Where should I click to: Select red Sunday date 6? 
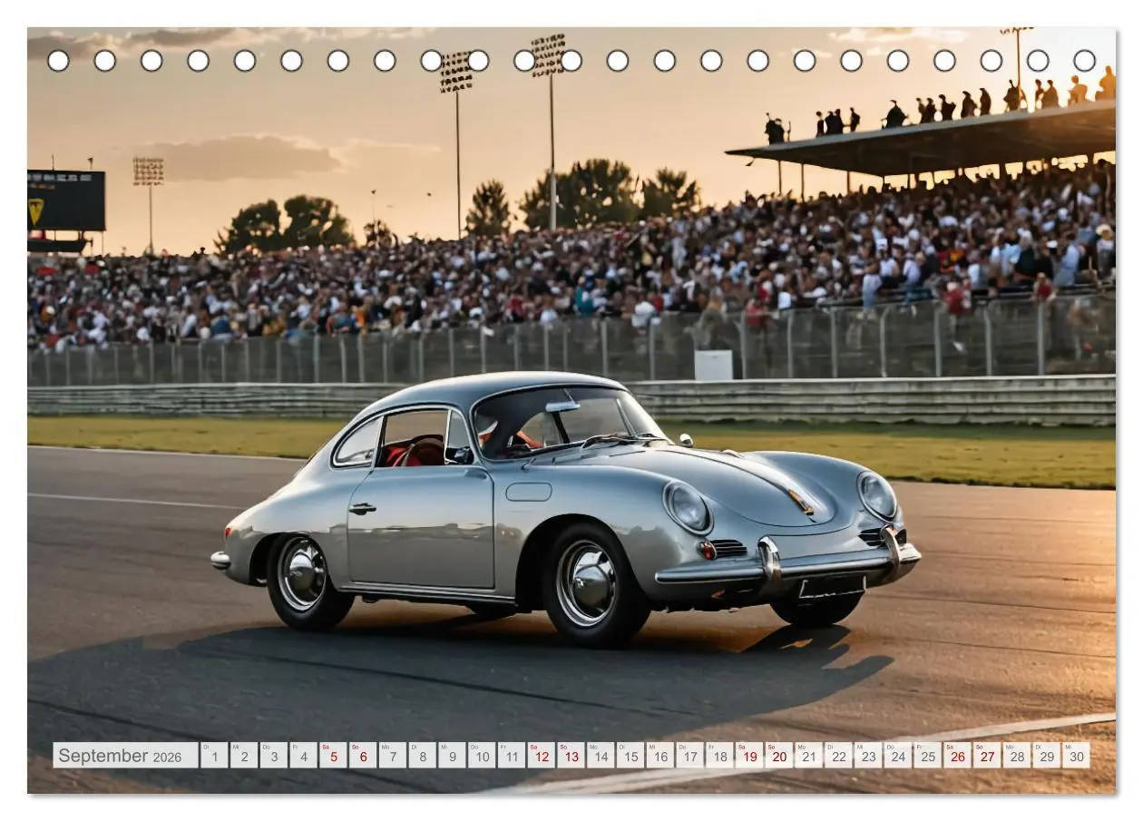tap(363, 756)
